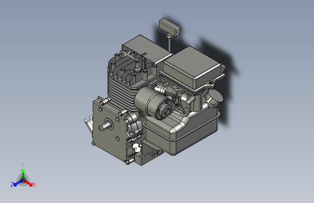Click the green Y axis arrow of triad

pos(23,174)
